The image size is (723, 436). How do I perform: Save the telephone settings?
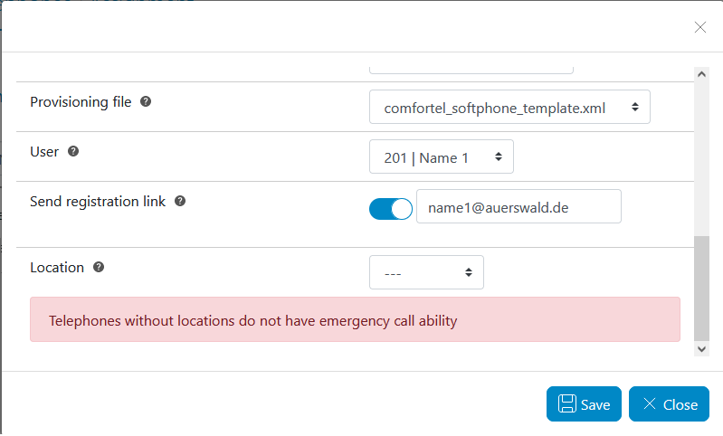pyautogui.click(x=584, y=403)
